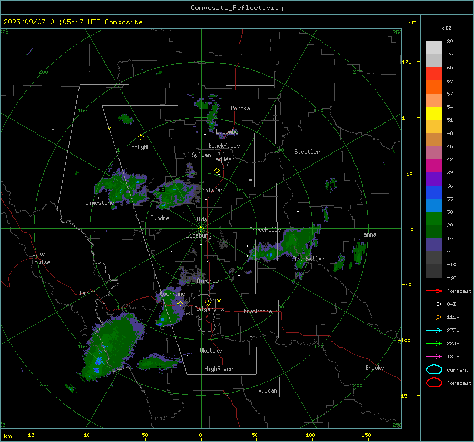
Task: Click the Innisfail town label
Action: pos(212,190)
